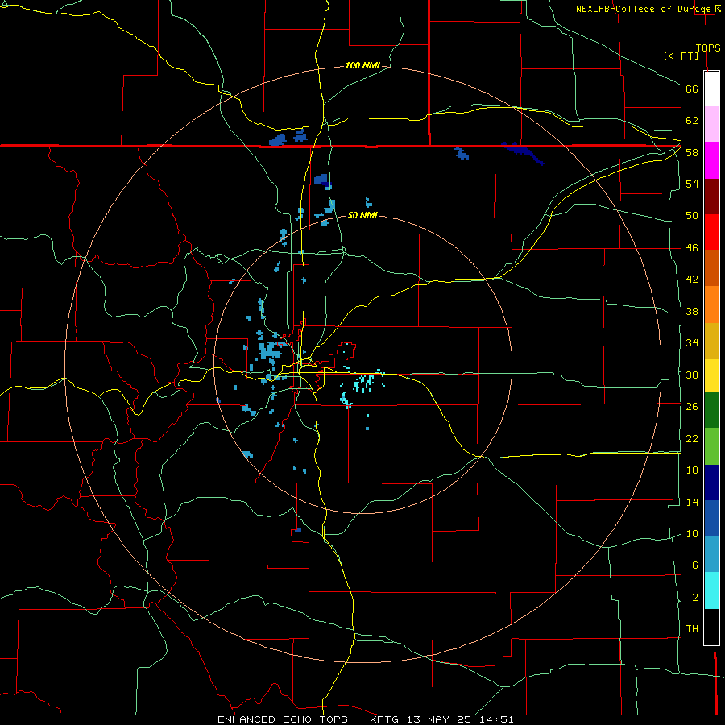
Task: Select the dark red legend swatch
Action: [711, 197]
